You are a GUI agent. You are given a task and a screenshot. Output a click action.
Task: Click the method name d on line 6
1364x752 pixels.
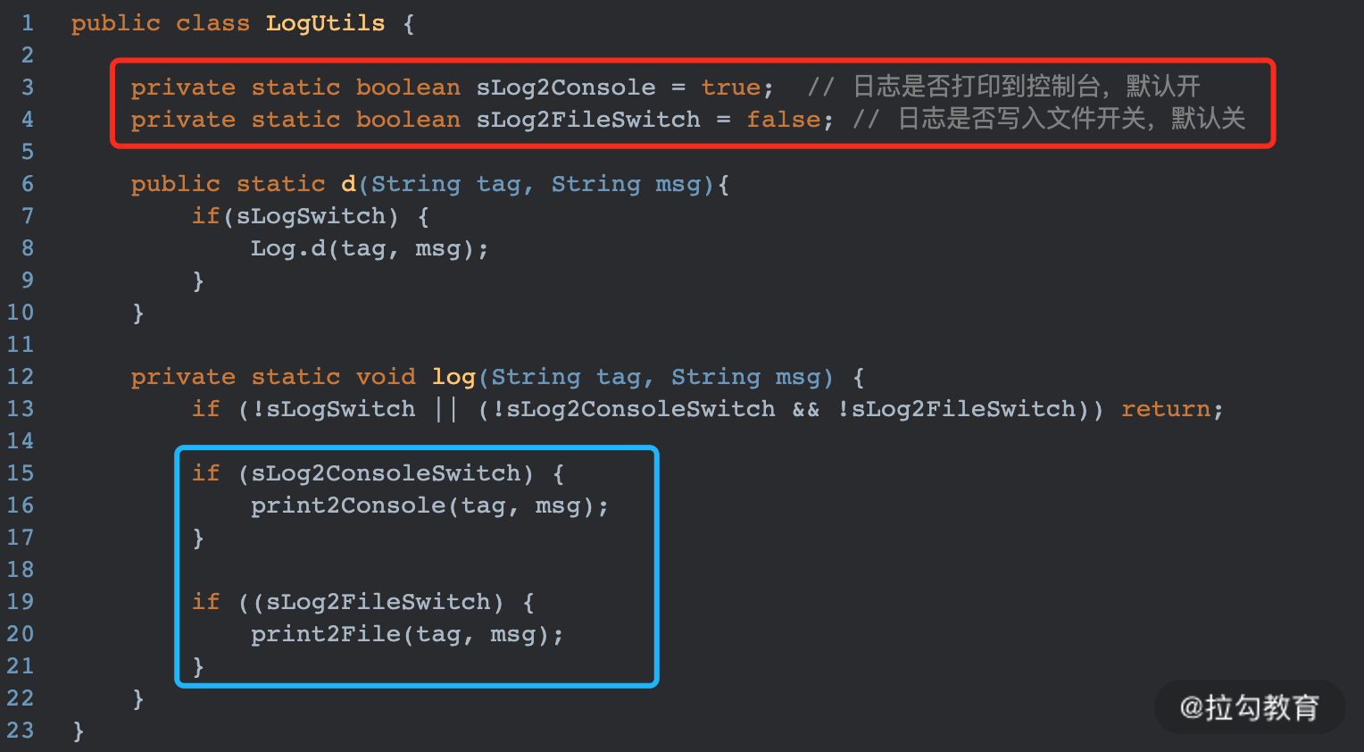[348, 184]
